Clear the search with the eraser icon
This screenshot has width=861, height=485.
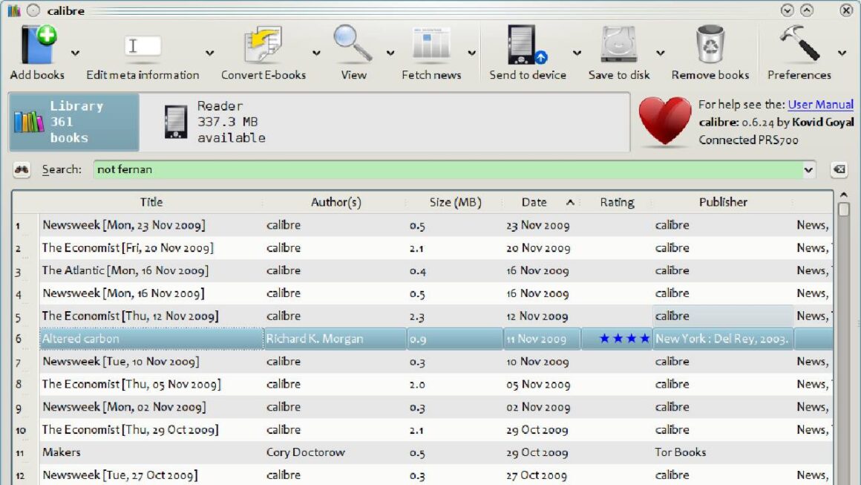coord(839,170)
